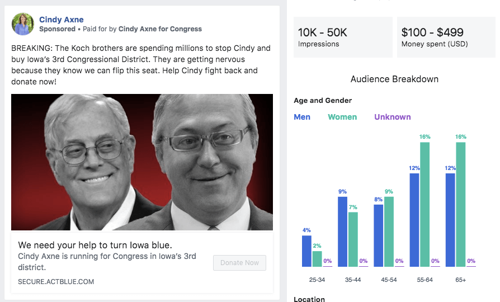
Task: Click Cindy Axne's profile picture avatar
Action: [x=23, y=24]
